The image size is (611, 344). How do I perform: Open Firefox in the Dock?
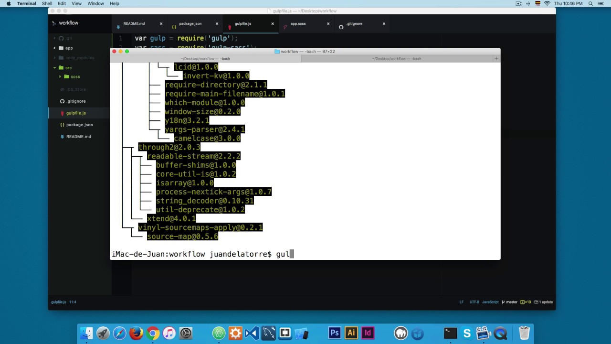136,333
